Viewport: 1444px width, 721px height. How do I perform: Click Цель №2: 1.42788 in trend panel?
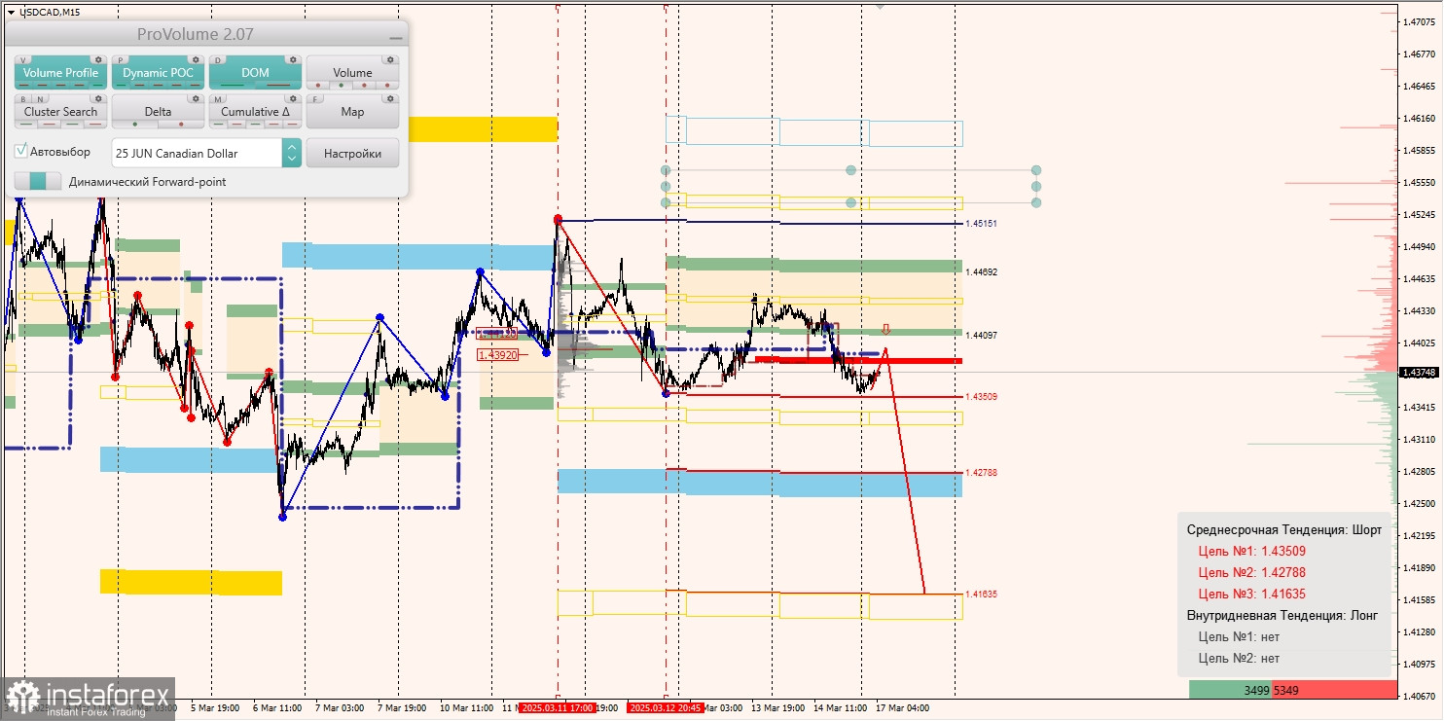(x=1250, y=572)
